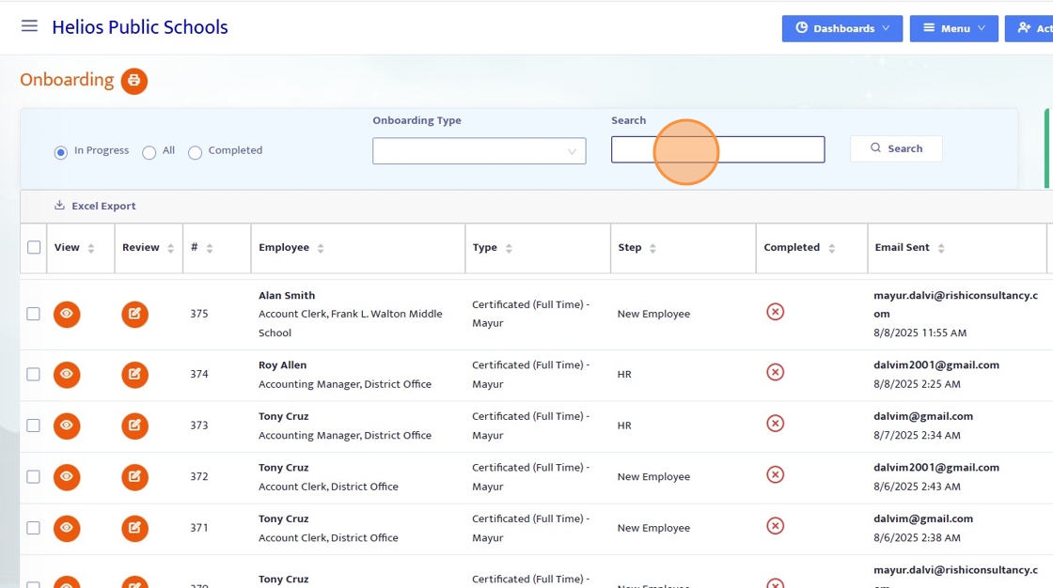This screenshot has width=1053, height=588.
Task: Click the Step column header
Action: pos(630,248)
